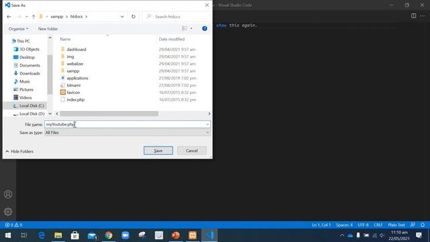This screenshot has width=430, height=242.
Task: Click the Save button in the dialog
Action: pyautogui.click(x=159, y=151)
